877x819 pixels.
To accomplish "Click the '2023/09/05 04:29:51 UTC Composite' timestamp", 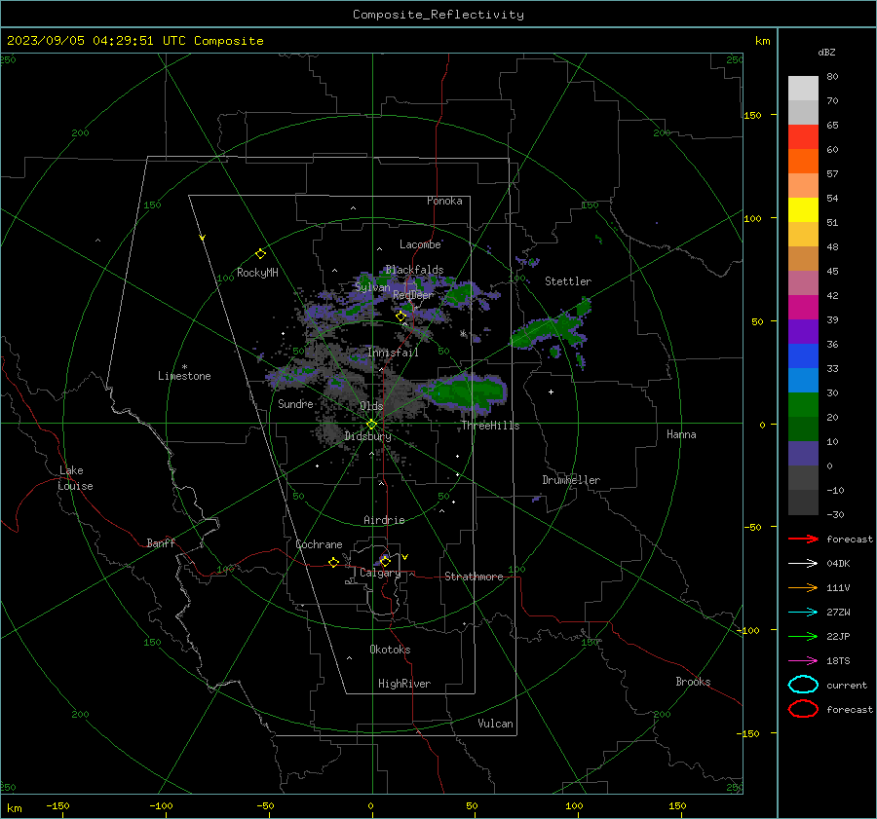I will 134,41.
